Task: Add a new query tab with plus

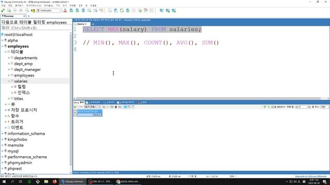Action: (x=93, y=24)
